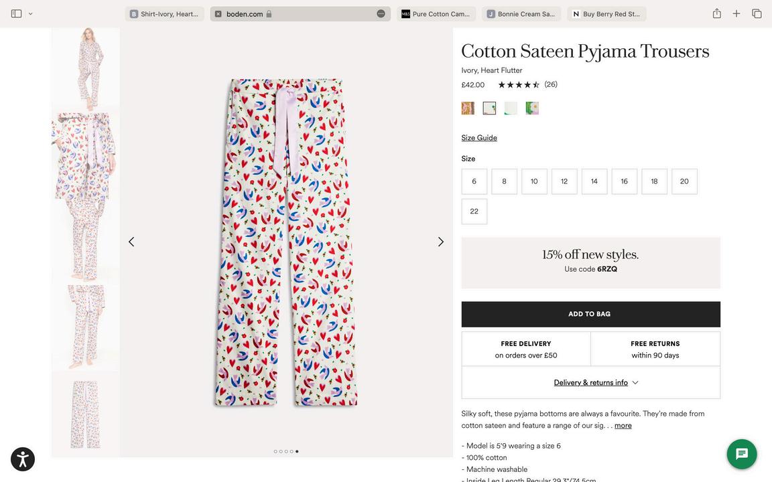Show the tab overview icon
The height and width of the screenshot is (482, 772).
coord(757,13)
